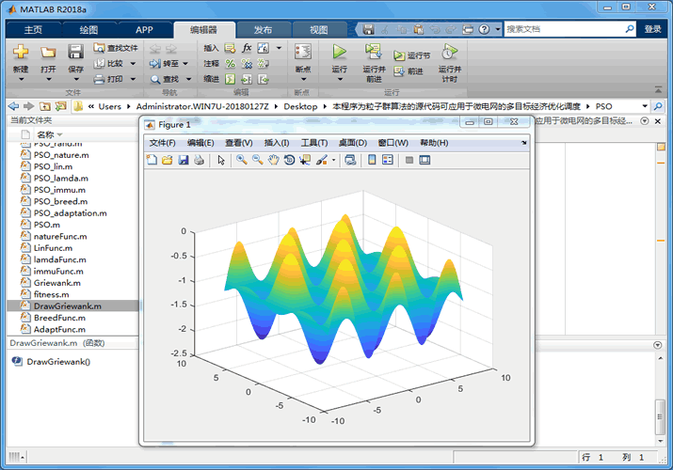
Task: Save the figure using the floppy disk icon in Figure 1
Action: tap(184, 160)
